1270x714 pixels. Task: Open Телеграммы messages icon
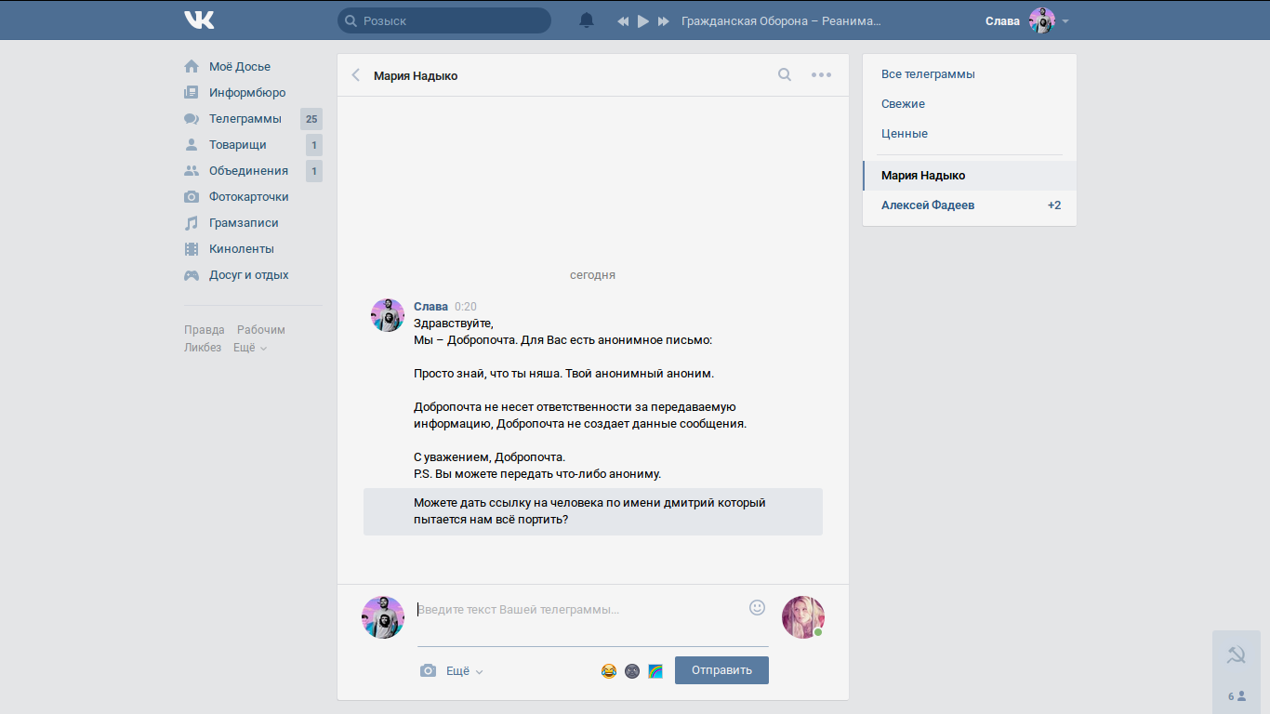[x=192, y=119]
